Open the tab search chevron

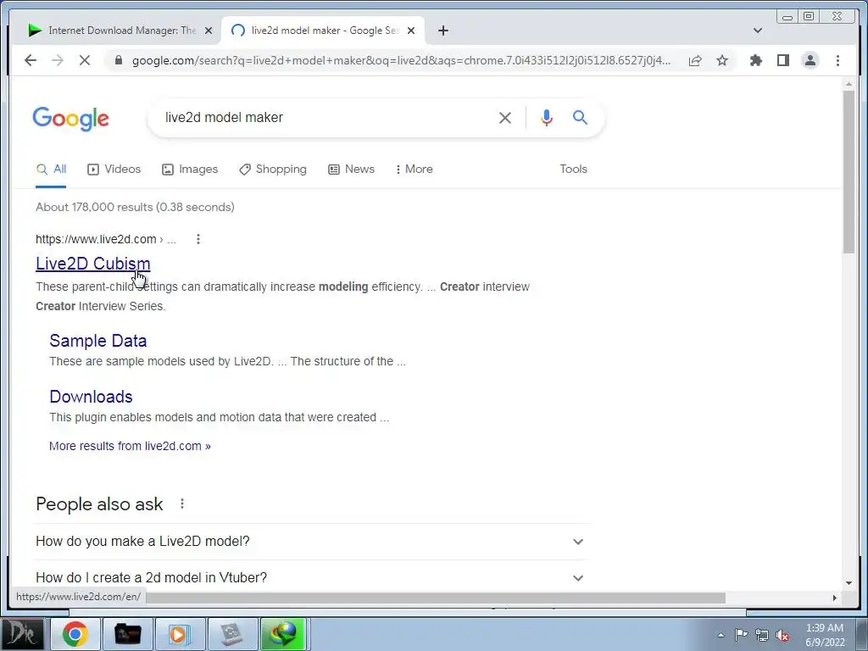(758, 31)
